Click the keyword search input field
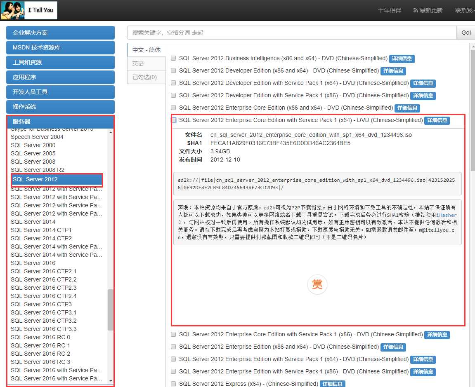The image size is (475, 387). [292, 33]
